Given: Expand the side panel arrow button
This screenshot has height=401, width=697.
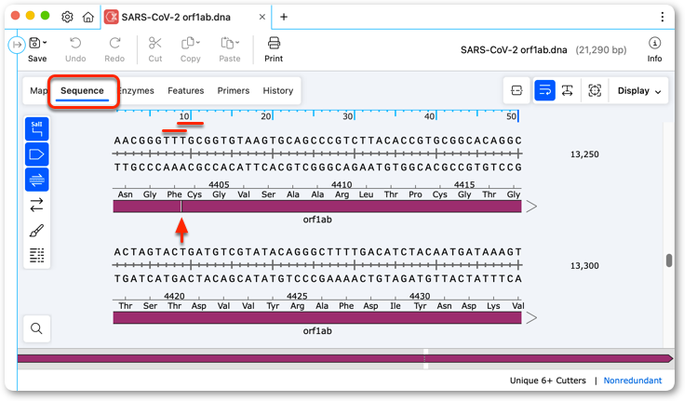Looking at the screenshot, I should tap(17, 45).
